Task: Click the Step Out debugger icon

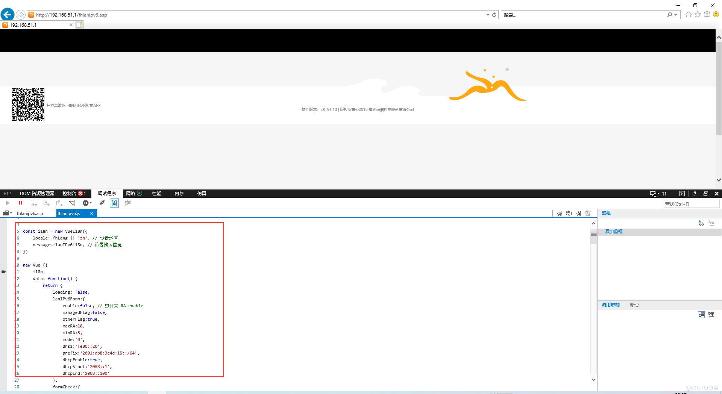Action: pos(59,203)
